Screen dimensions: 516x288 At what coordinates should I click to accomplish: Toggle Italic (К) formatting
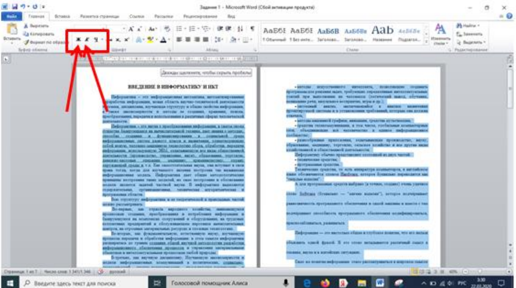[x=87, y=40]
